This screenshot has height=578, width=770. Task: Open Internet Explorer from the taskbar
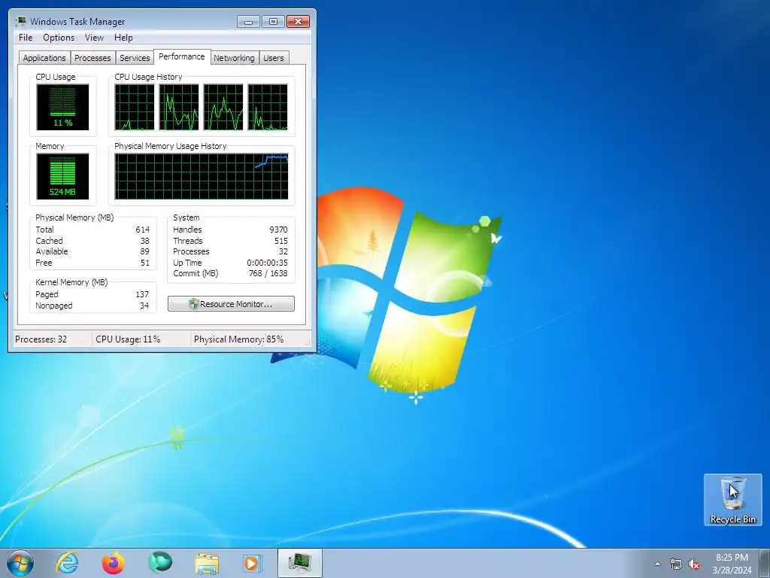(x=67, y=563)
